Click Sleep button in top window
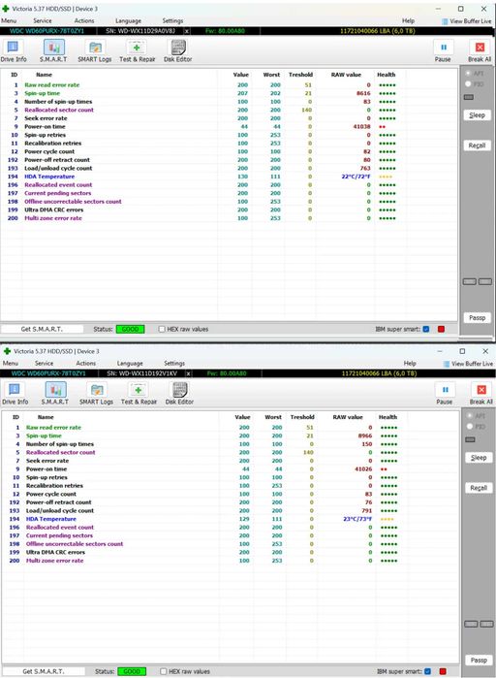 [477, 115]
